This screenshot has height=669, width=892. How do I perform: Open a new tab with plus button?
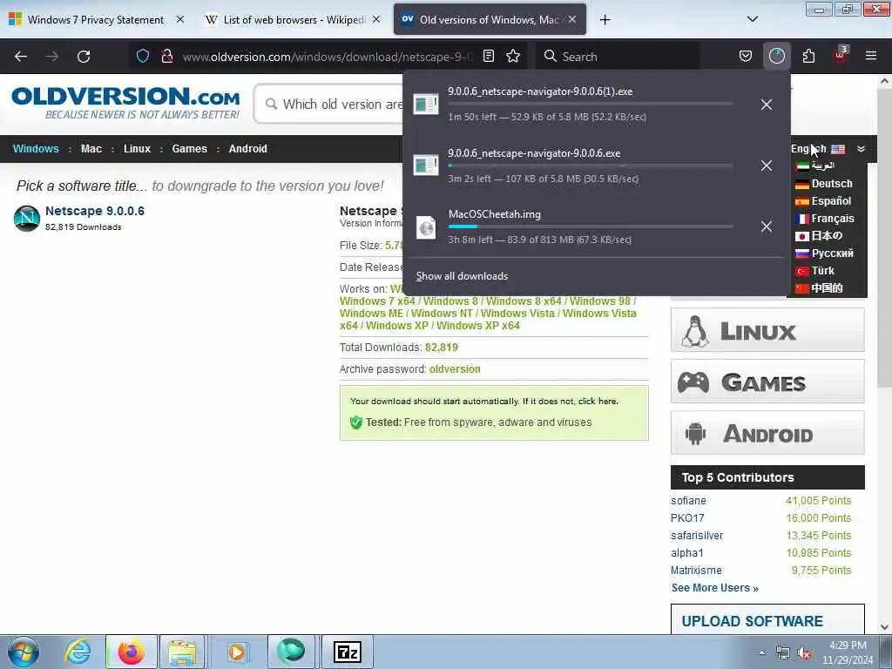(605, 20)
